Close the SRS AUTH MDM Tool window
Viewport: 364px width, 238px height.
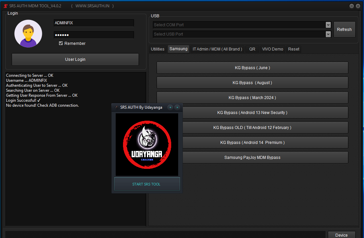click(x=358, y=6)
